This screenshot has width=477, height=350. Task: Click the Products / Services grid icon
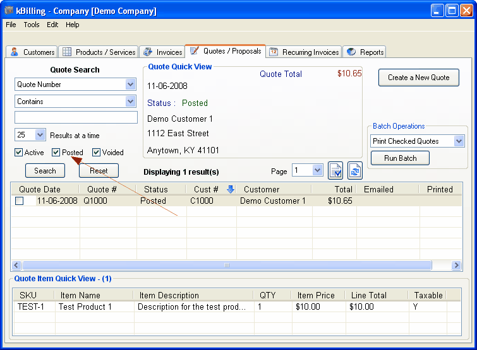click(x=67, y=52)
